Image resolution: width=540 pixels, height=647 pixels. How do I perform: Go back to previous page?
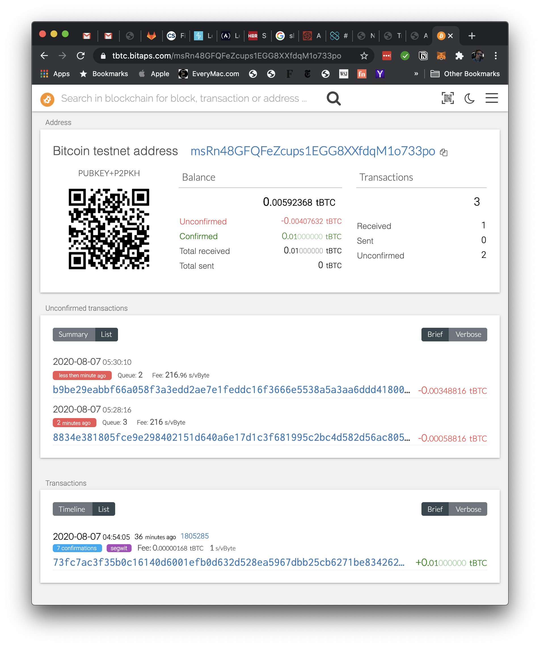[44, 56]
